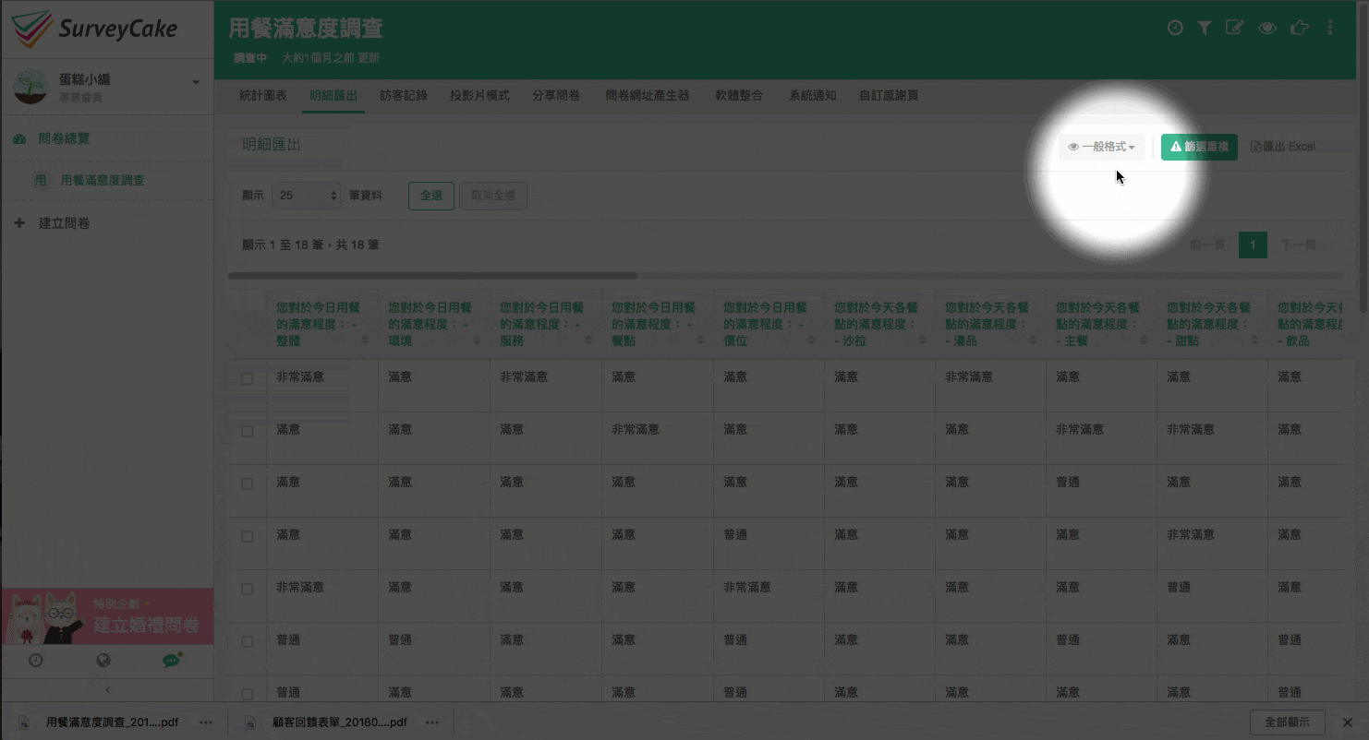
Task: Click the 蛋糕小編 profile avatar
Action: pyautogui.click(x=30, y=87)
